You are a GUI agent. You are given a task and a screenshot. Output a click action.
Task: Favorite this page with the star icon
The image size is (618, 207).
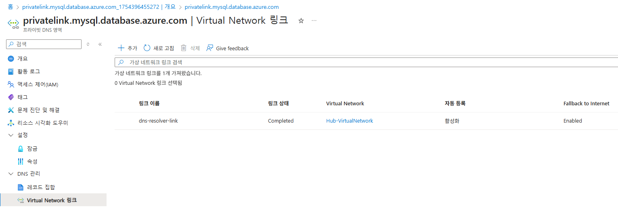[x=301, y=21]
